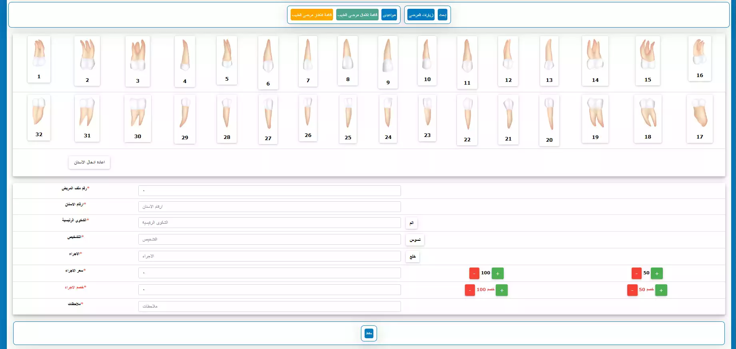
Task: Open the بحث search button
Action: point(443,15)
